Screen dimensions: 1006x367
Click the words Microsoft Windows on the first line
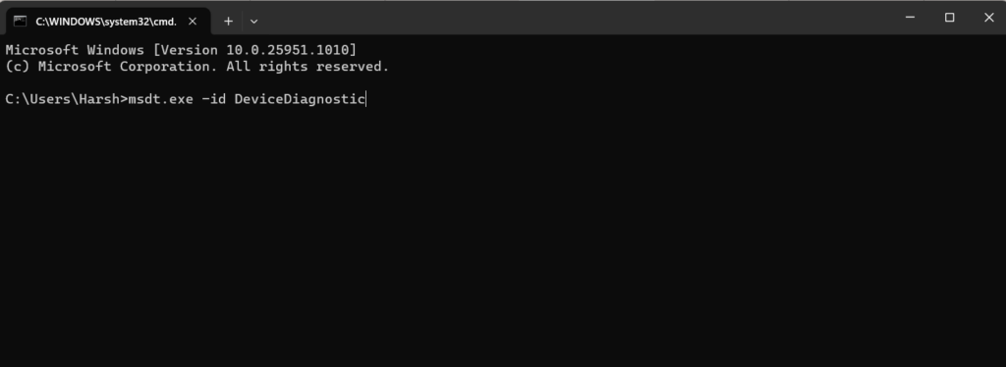click(x=75, y=50)
